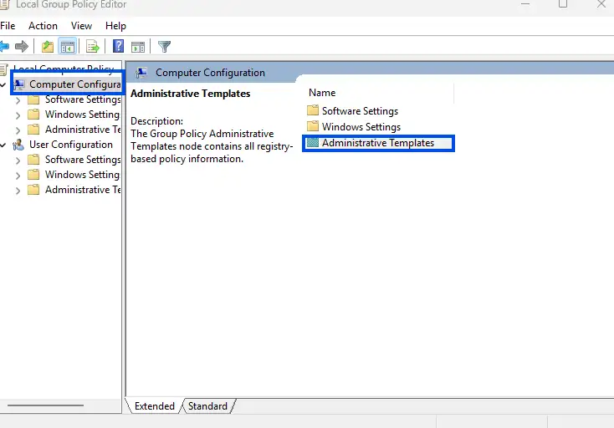The height and width of the screenshot is (428, 614).
Task: Toggle Show/Hide Action Pane icon
Action: 138,47
